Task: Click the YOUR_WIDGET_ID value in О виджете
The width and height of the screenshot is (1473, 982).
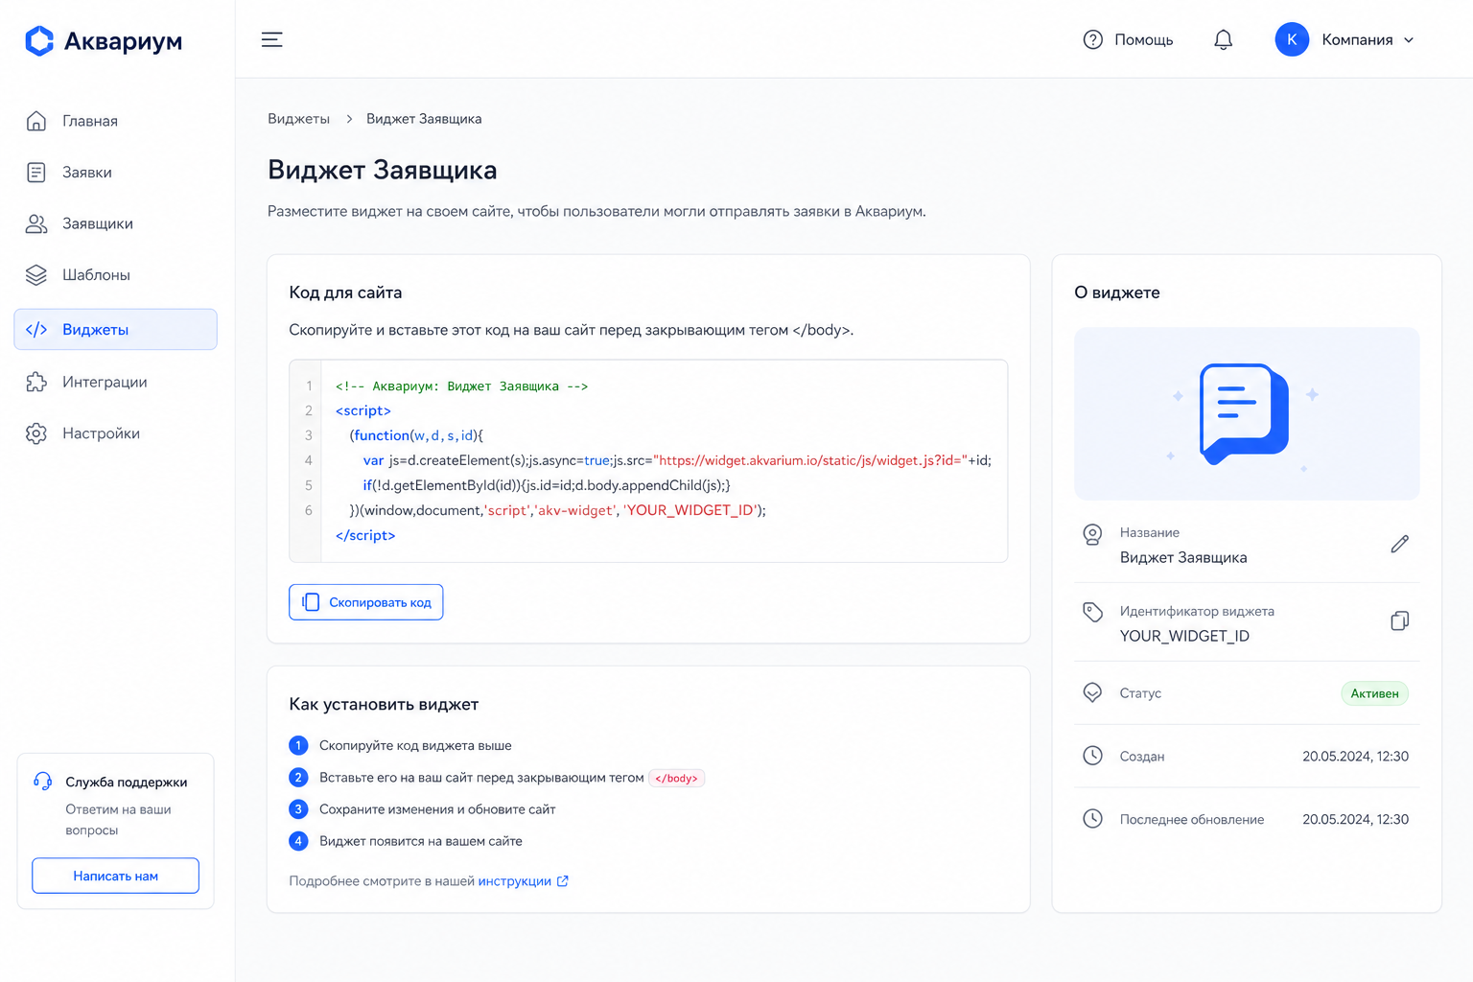Action: click(1184, 636)
